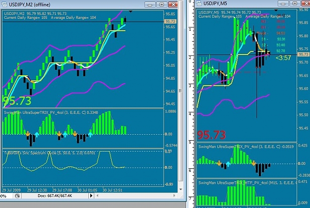Click the highlighted '95.73' price tag on M2 axis
The height and width of the screenshot is (208, 310).
(170, 21)
